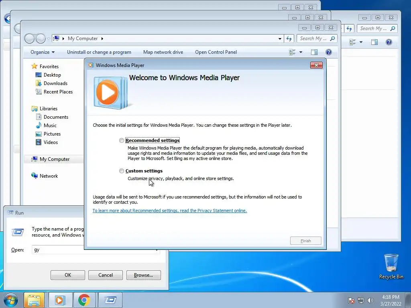Open the Action Center flag in system tray
The width and height of the screenshot is (411, 308).
(351, 300)
